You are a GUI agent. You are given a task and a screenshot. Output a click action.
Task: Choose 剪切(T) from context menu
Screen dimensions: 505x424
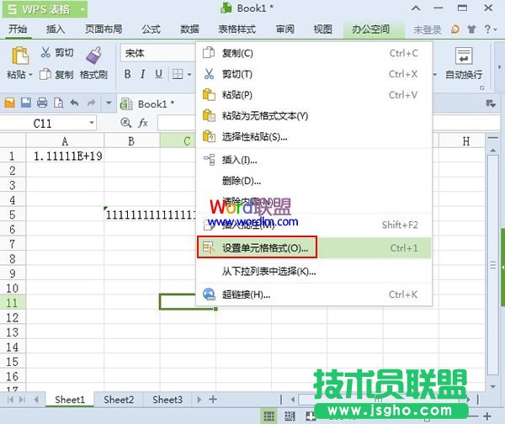(x=314, y=74)
